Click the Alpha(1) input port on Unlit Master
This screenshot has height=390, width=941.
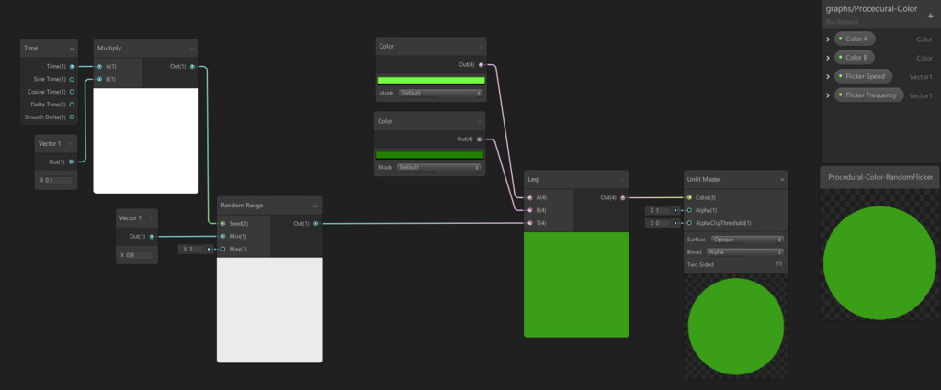[689, 210]
